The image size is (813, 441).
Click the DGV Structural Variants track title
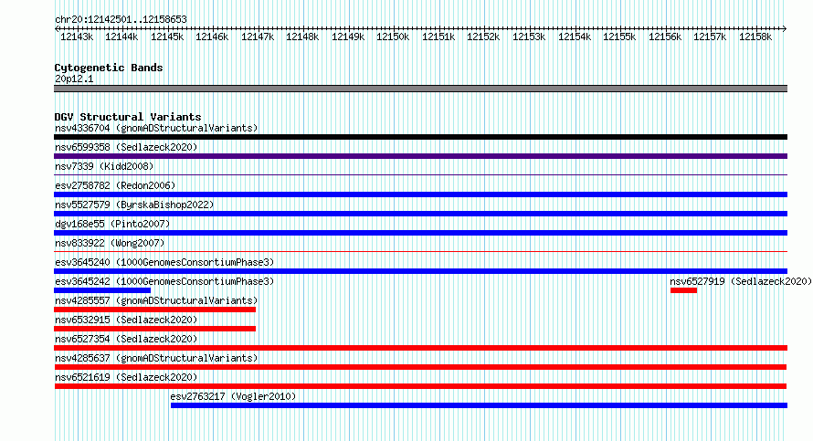click(128, 117)
